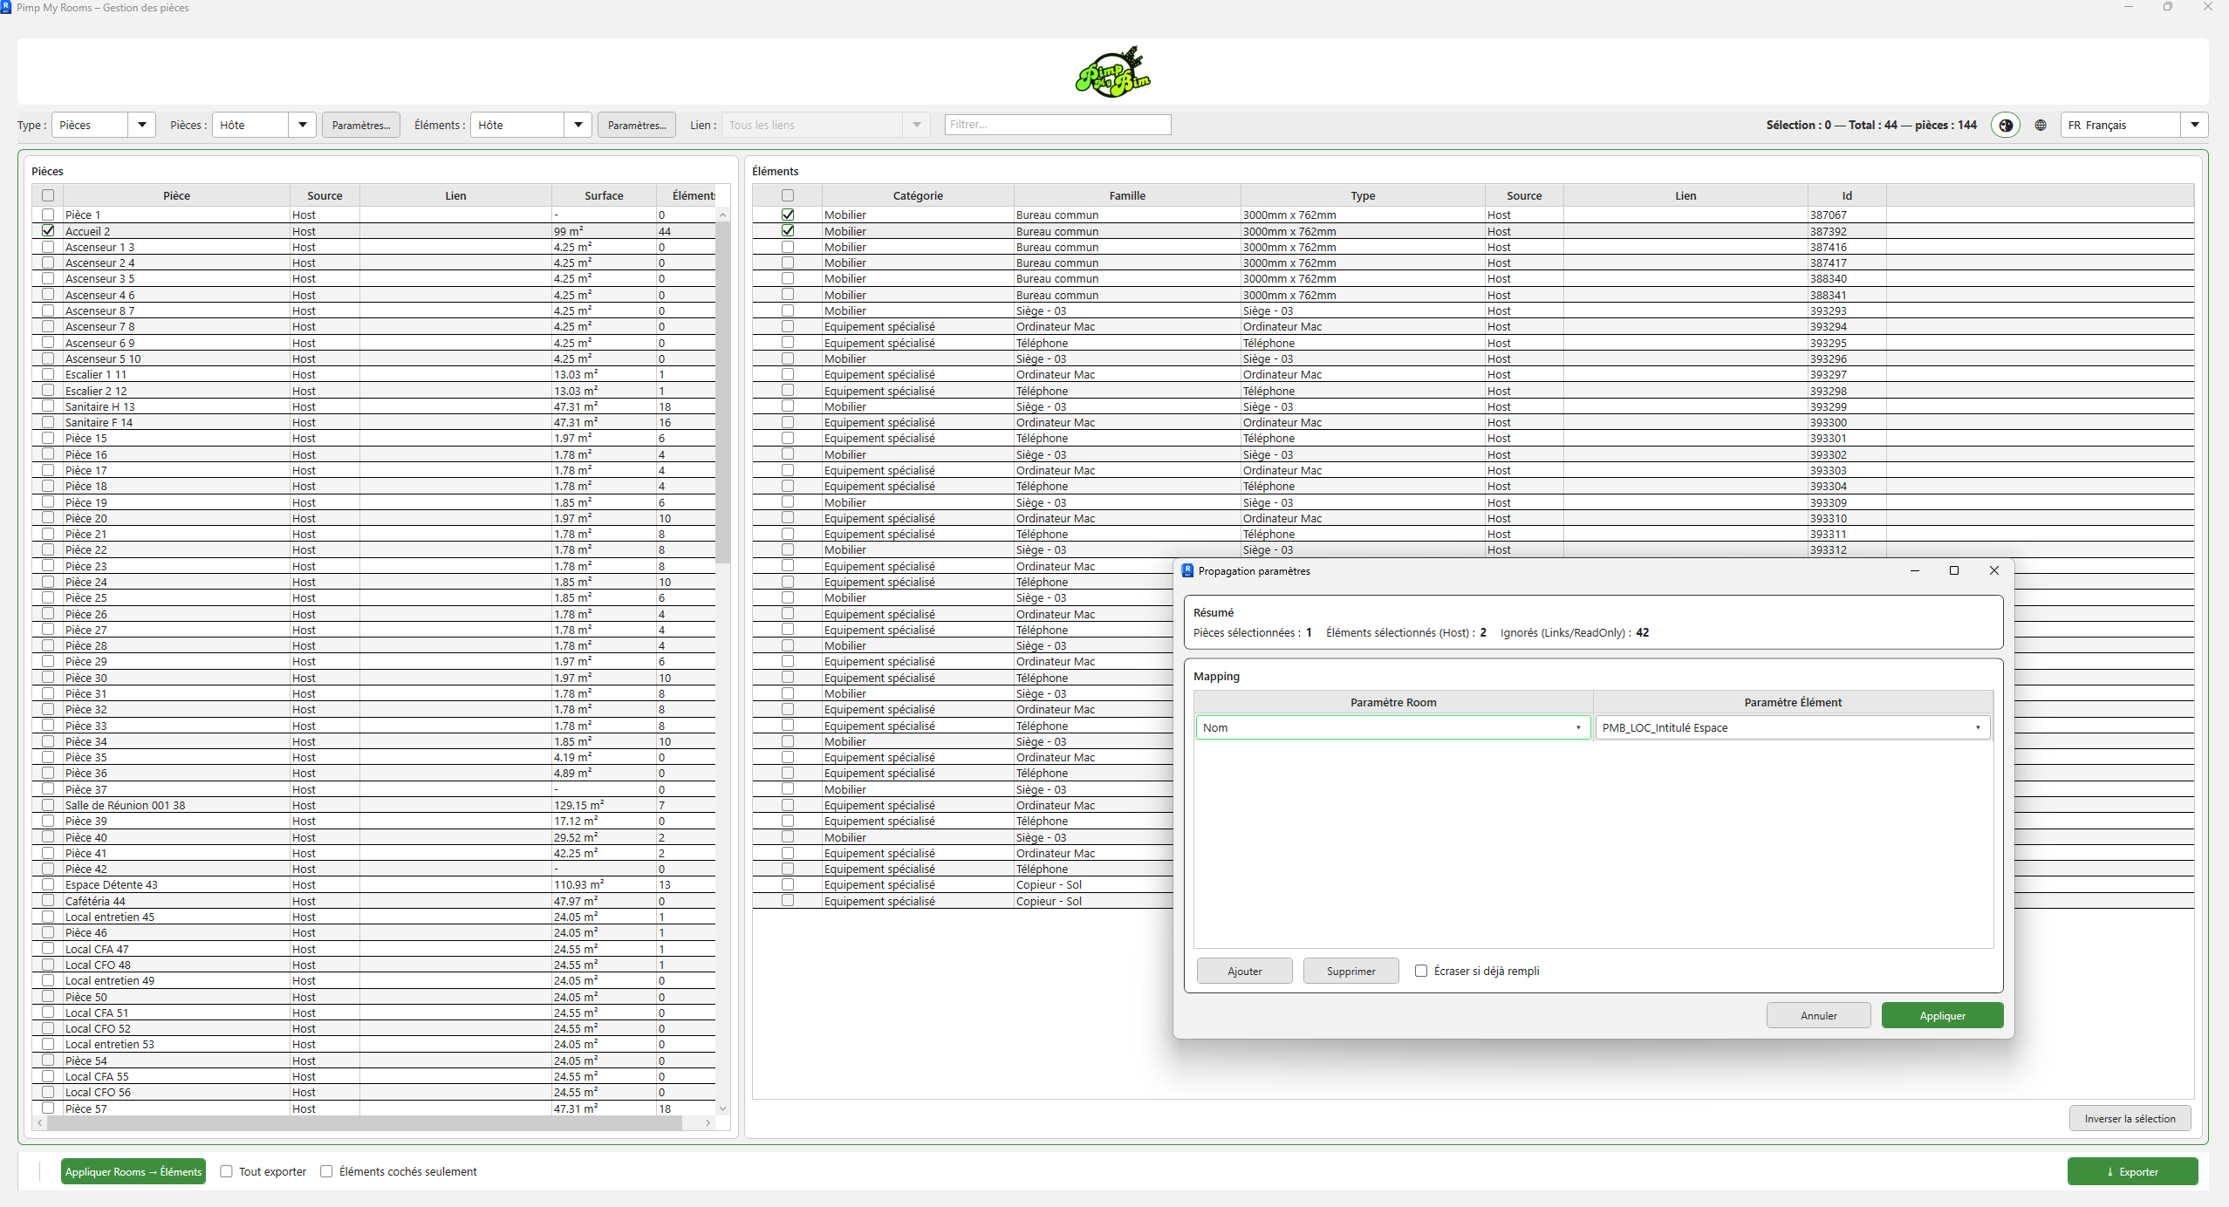Uncheck element 387067 checkbox
2229x1207 pixels.
[788, 215]
